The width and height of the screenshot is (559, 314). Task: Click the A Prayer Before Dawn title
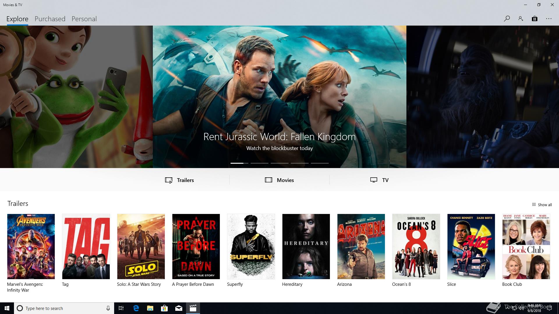pyautogui.click(x=193, y=284)
